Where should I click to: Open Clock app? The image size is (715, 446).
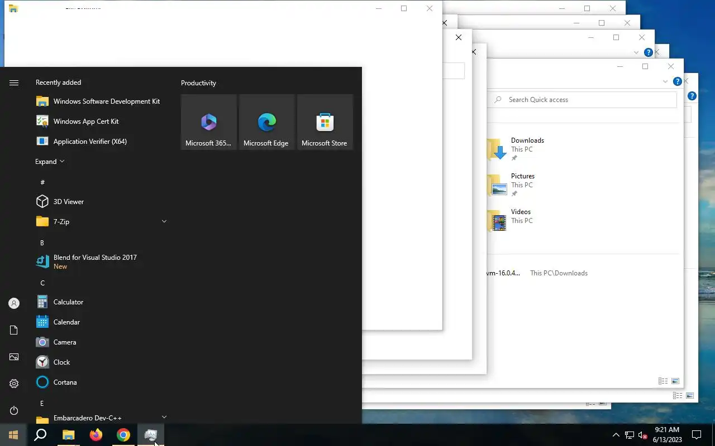point(101,362)
